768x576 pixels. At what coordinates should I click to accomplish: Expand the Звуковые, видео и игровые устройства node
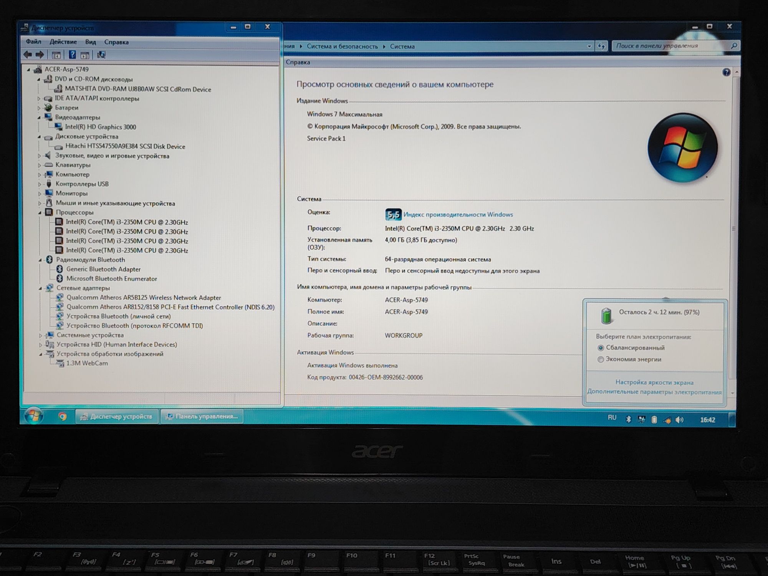click(39, 156)
